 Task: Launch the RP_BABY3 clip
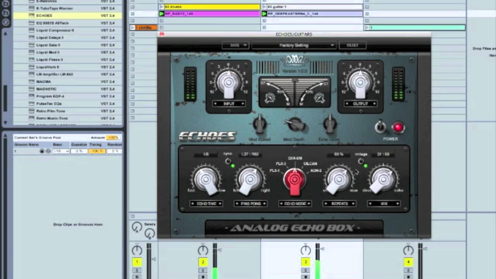pyautogui.click(x=162, y=14)
